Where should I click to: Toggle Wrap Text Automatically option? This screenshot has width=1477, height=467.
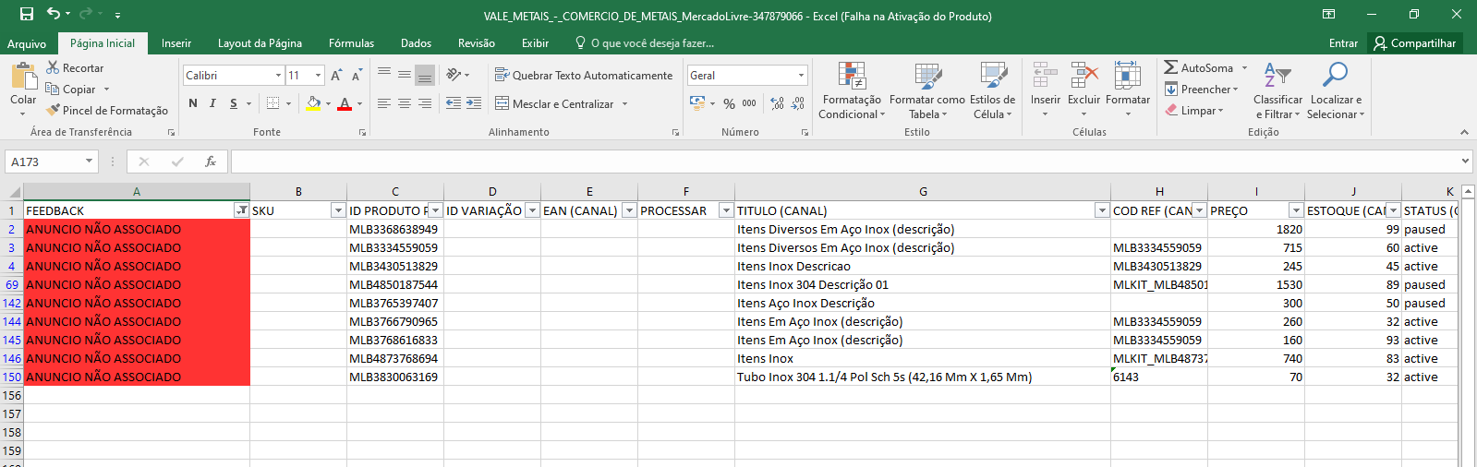(583, 75)
